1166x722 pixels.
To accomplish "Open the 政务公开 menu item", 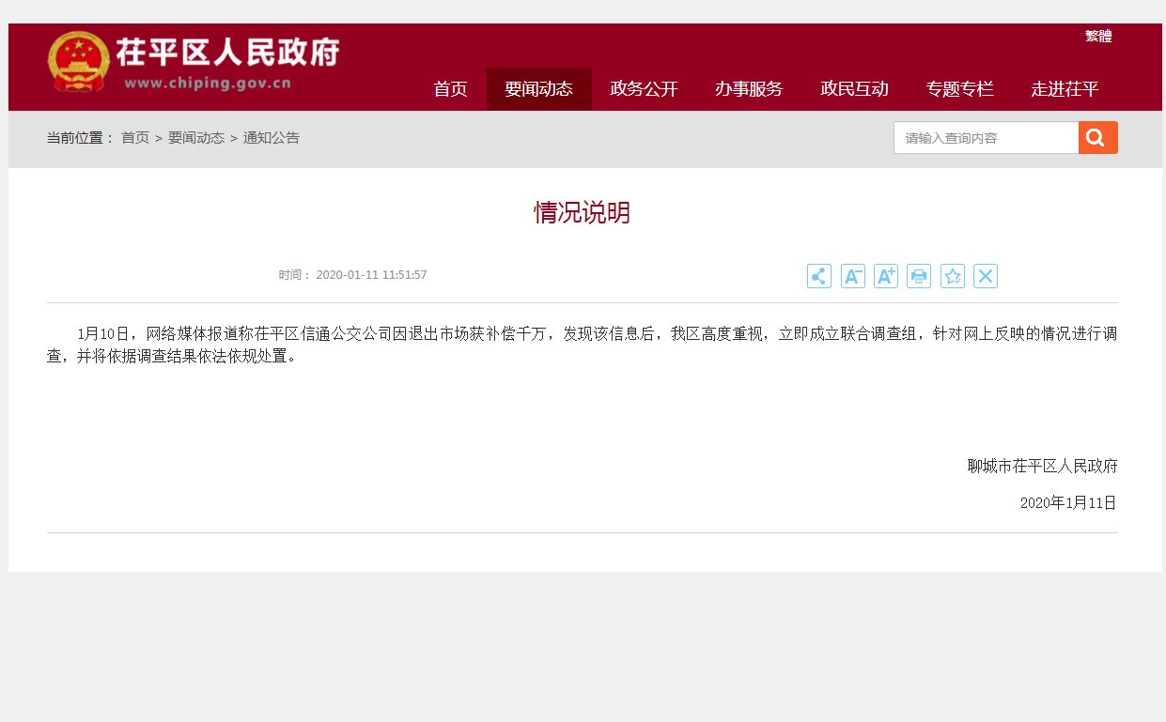I will [644, 89].
